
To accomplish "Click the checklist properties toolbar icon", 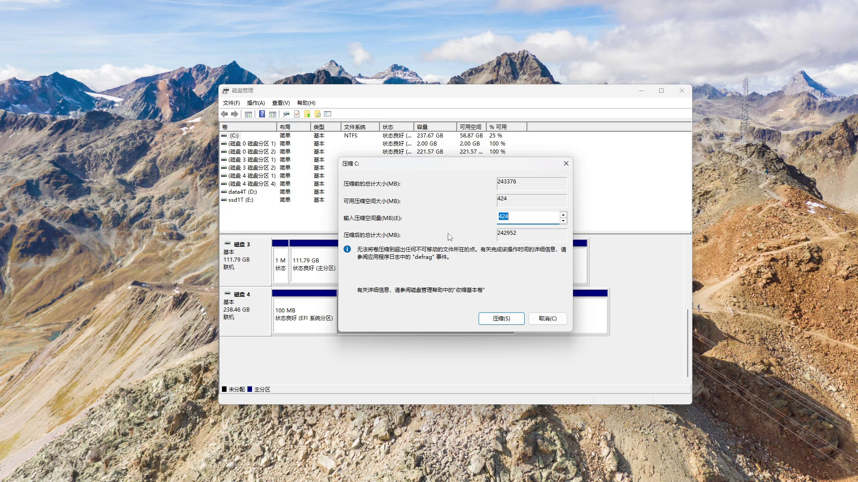I will [327, 114].
